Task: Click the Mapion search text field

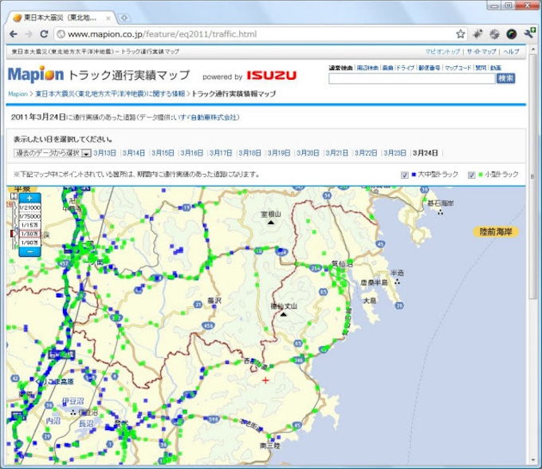Action: point(412,78)
